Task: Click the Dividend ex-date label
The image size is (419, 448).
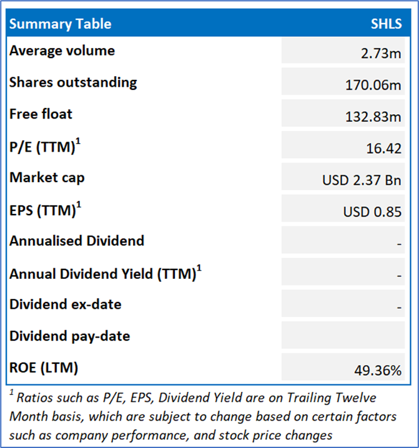Action: (x=66, y=304)
